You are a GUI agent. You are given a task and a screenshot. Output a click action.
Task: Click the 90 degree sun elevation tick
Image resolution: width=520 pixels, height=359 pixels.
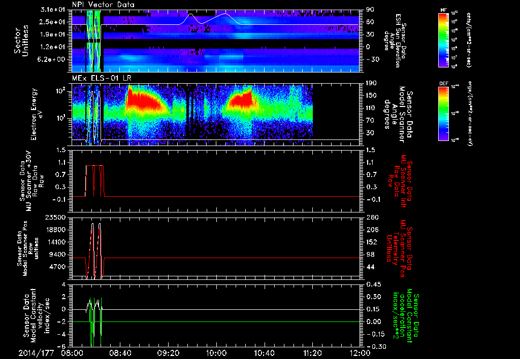pos(370,10)
